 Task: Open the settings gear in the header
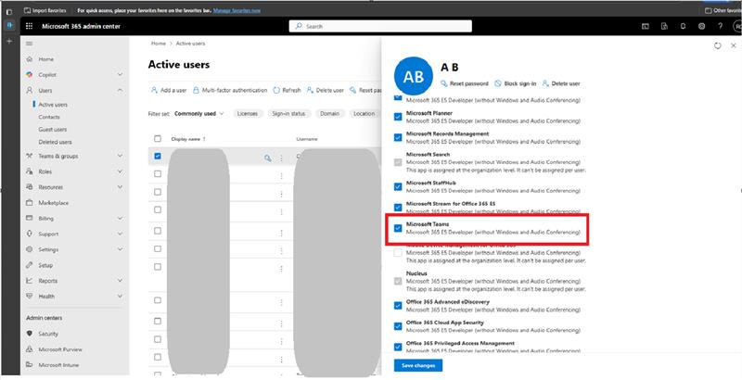[701, 27]
